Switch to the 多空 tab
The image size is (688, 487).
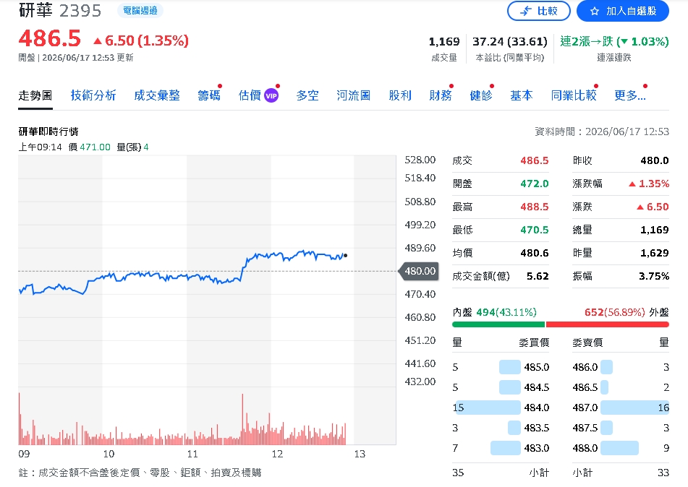pyautogui.click(x=307, y=95)
